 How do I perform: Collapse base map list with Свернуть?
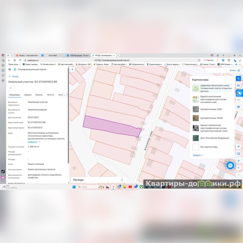coord(198,155)
